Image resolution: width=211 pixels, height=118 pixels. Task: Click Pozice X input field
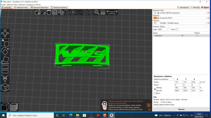coord(179,82)
